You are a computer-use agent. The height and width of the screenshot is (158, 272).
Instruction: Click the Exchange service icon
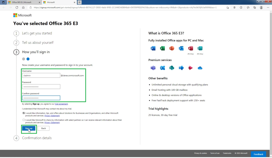point(162,68)
